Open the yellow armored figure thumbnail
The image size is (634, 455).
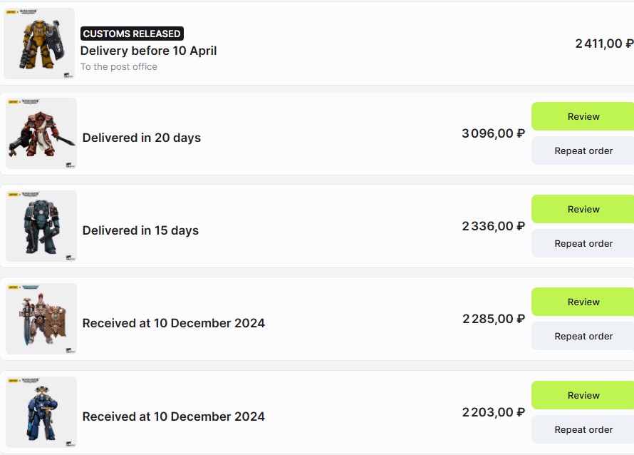coord(39,44)
